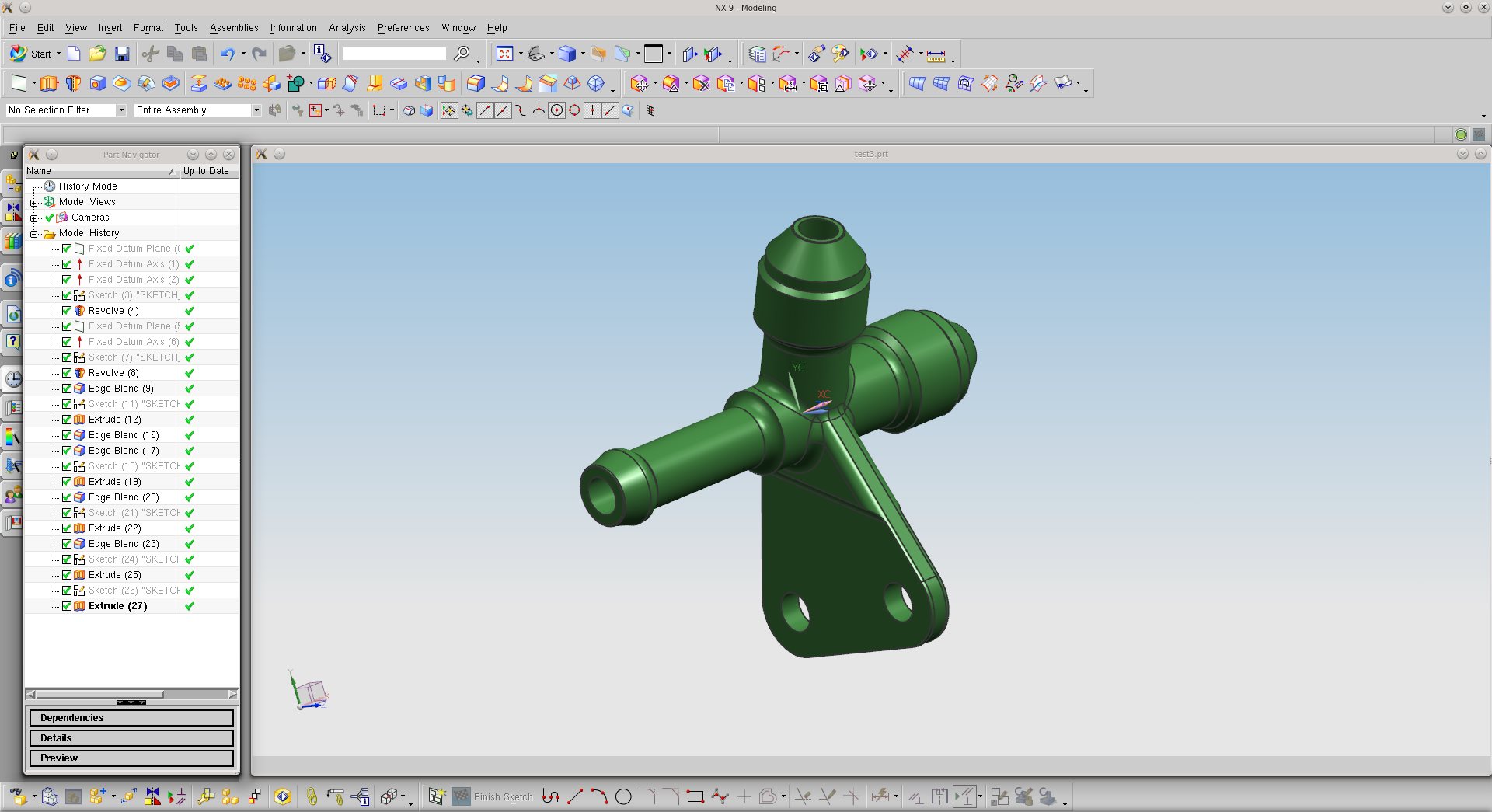
Task: Open the Analysis menu
Action: [x=347, y=28]
